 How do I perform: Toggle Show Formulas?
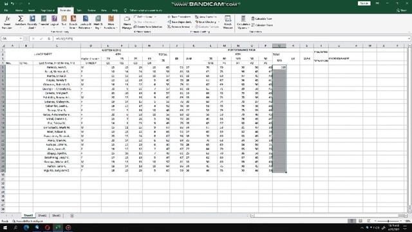[206, 17]
